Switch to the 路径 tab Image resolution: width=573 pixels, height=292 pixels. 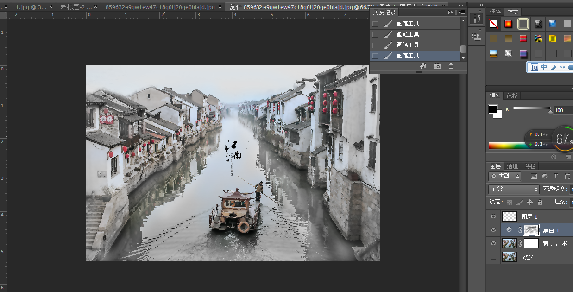click(530, 166)
